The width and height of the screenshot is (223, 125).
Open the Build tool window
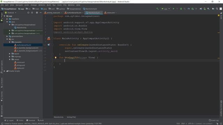[41, 120]
